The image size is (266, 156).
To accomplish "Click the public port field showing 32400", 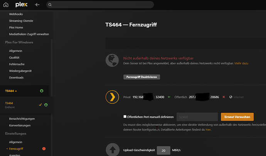I will point(197,117).
